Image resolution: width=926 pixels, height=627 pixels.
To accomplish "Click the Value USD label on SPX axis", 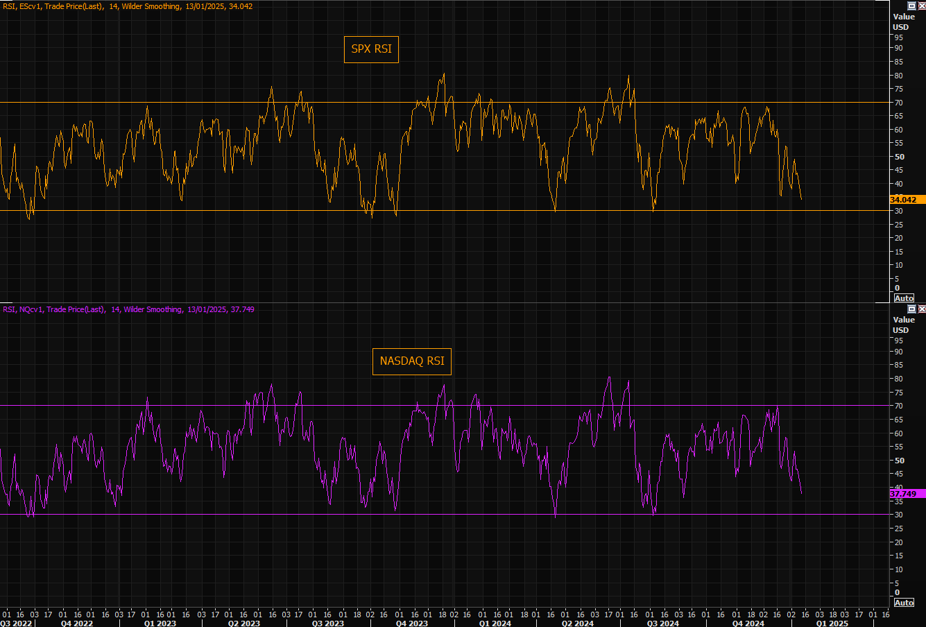I will click(x=903, y=22).
